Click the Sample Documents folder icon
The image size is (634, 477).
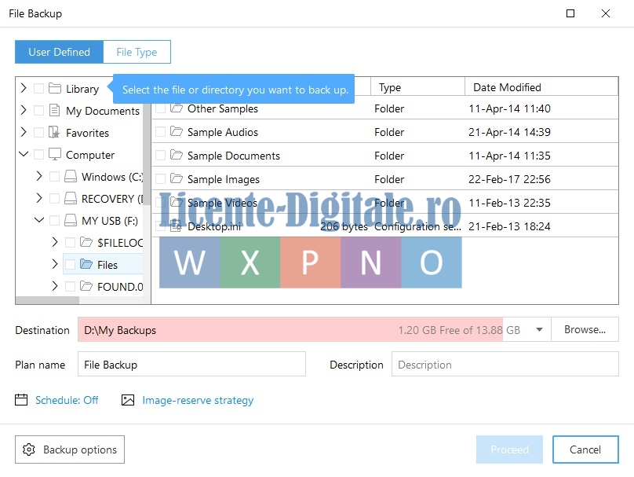pos(177,155)
